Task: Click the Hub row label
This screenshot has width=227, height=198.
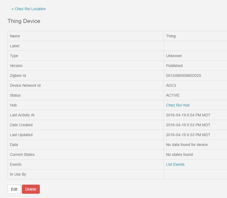Action: [13, 105]
